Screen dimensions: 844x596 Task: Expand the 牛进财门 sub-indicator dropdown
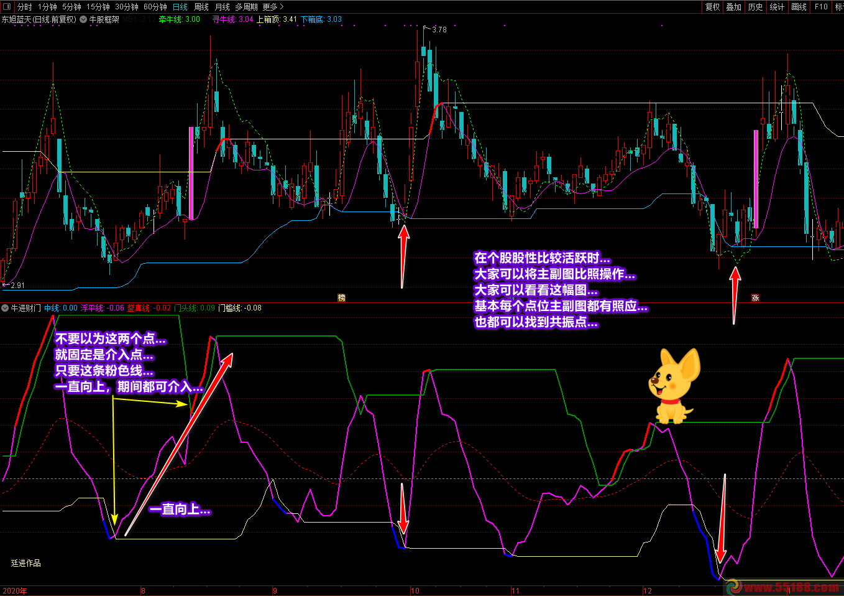click(x=5, y=308)
